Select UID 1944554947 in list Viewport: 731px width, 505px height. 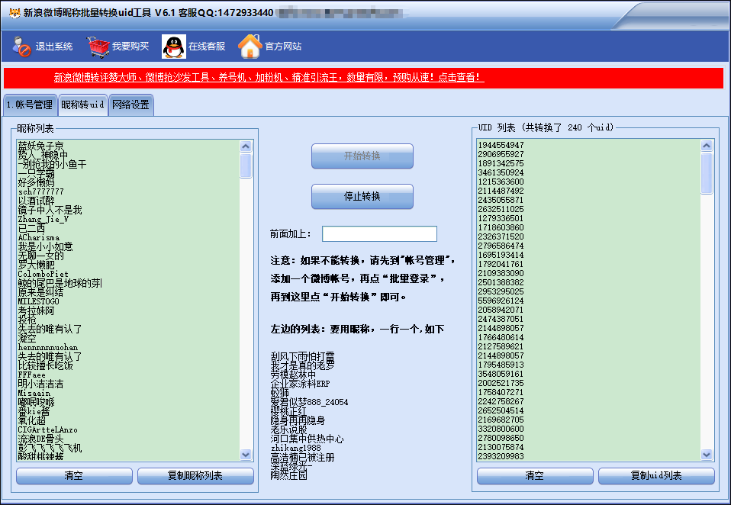click(501, 146)
